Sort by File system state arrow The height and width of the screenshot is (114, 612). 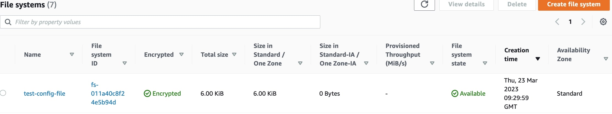pos(485,63)
